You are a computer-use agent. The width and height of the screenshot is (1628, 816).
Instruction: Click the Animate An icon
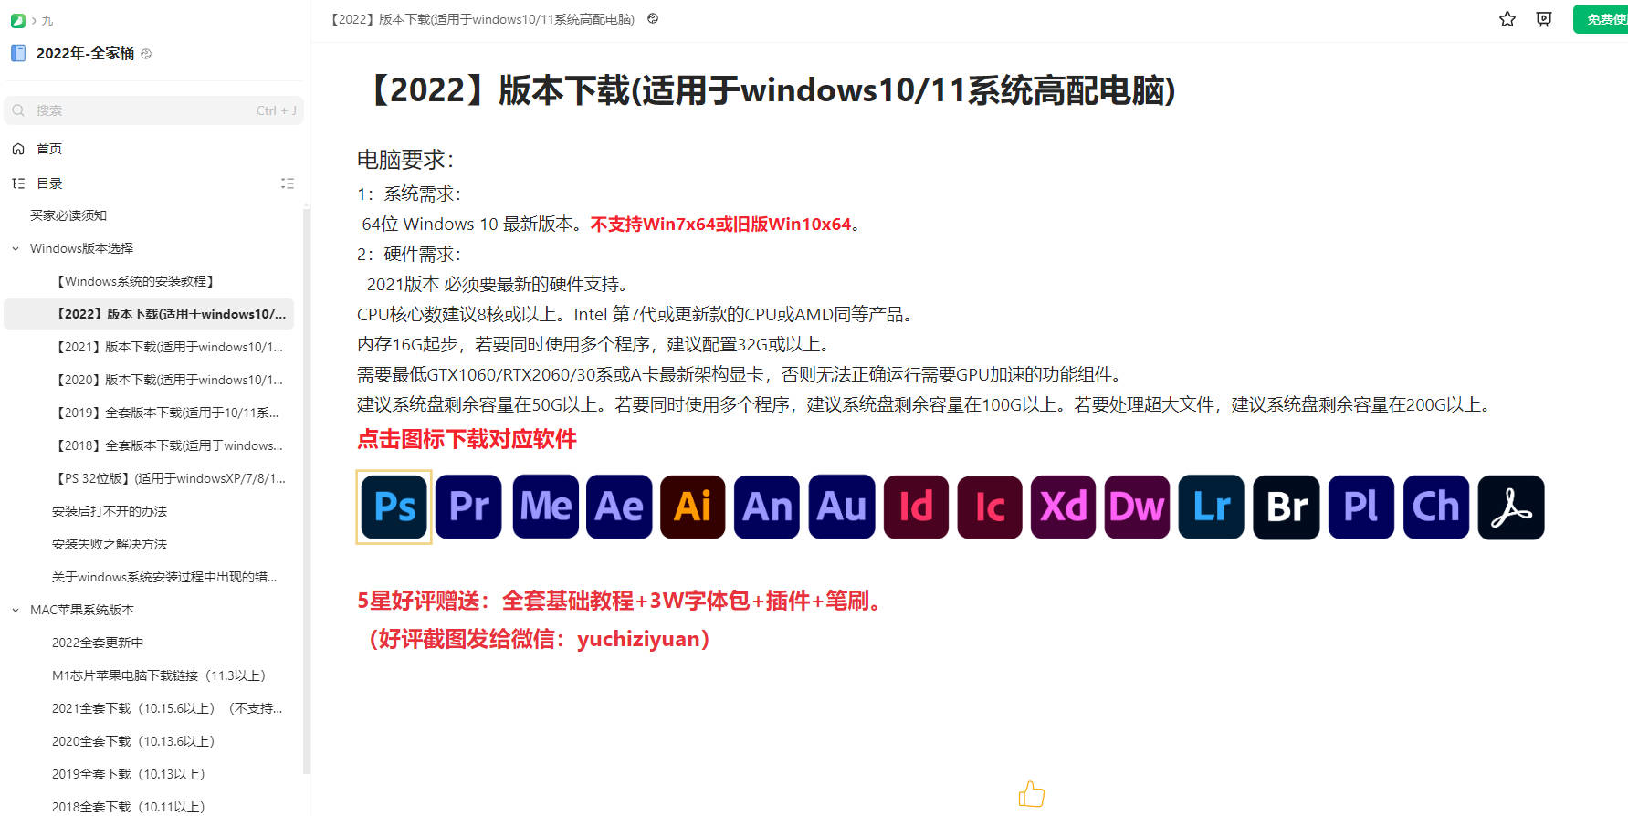pos(767,507)
